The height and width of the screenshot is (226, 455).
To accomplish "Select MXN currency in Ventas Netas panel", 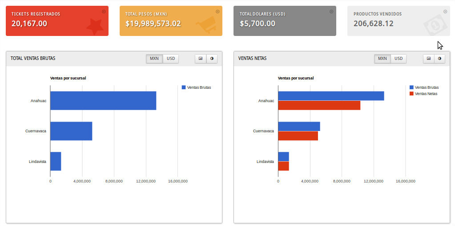I will [x=382, y=59].
